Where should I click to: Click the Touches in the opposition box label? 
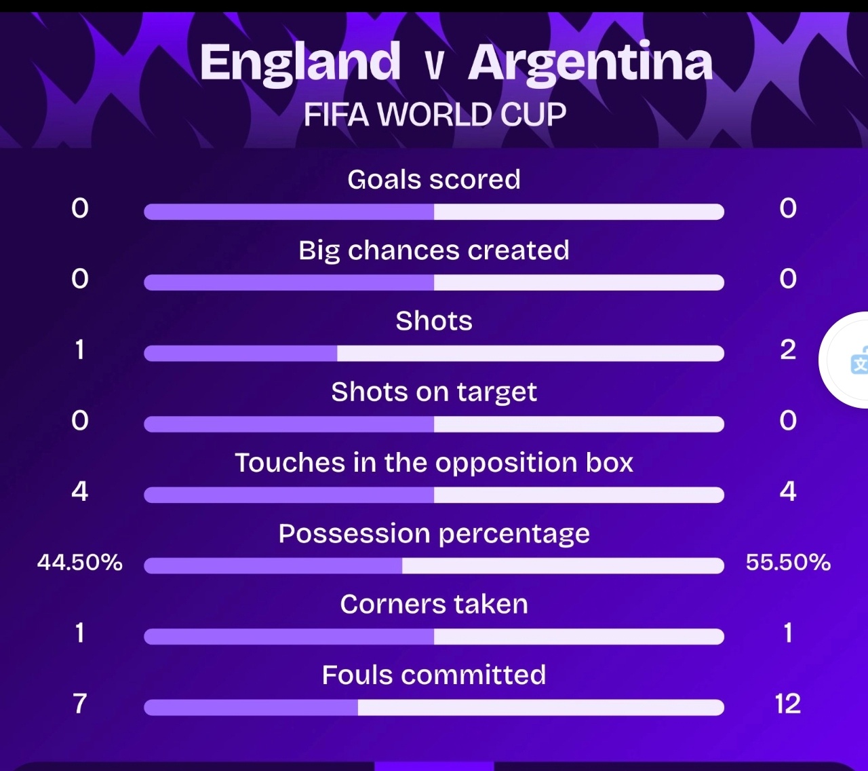434,464
